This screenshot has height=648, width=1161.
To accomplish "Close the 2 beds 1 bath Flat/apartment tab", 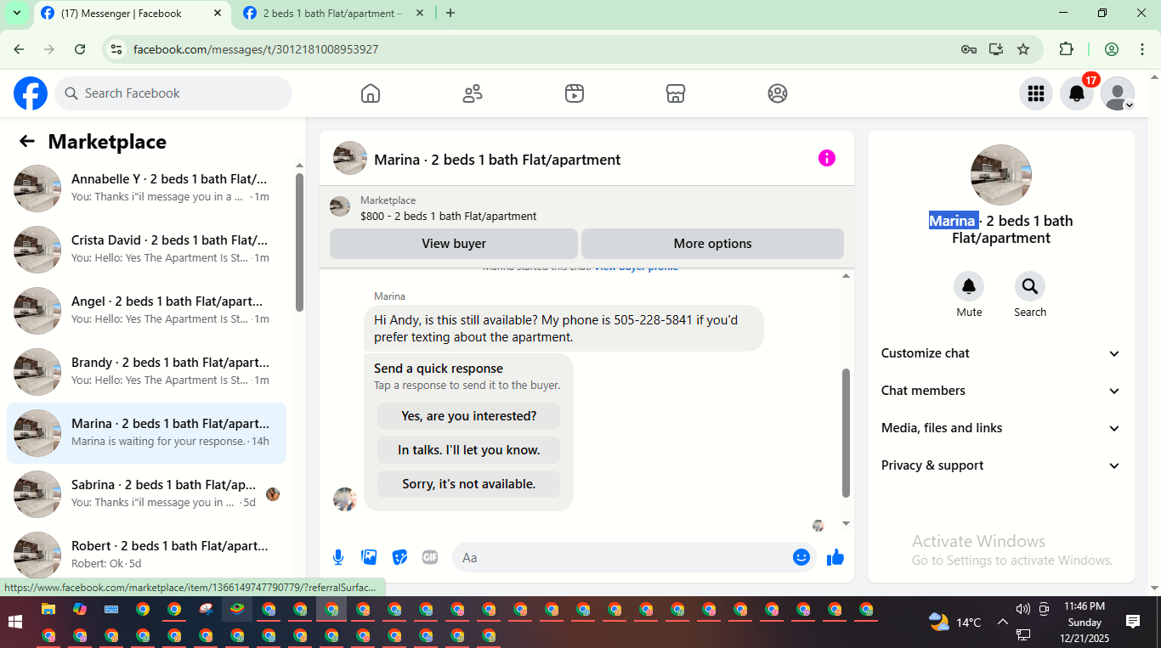I will coord(420,14).
